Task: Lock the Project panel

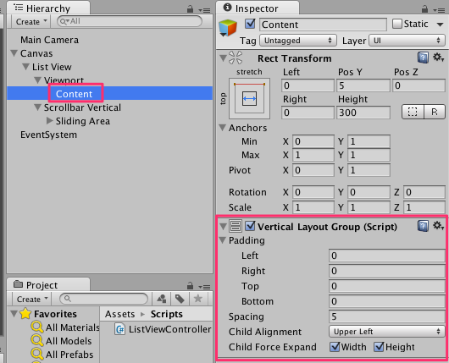Action: (190, 286)
